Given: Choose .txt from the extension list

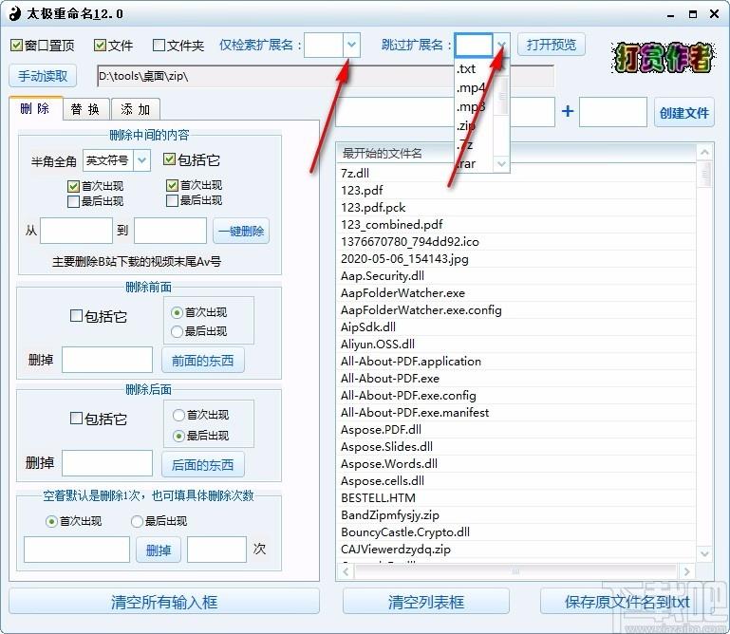Looking at the screenshot, I should 474,69.
